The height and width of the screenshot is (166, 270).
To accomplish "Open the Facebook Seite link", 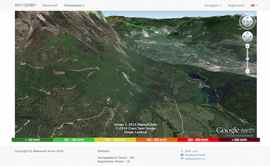I will tap(195, 155).
